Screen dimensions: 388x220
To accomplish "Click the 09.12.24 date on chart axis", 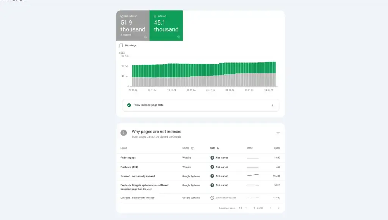I will pyautogui.click(x=211, y=90).
